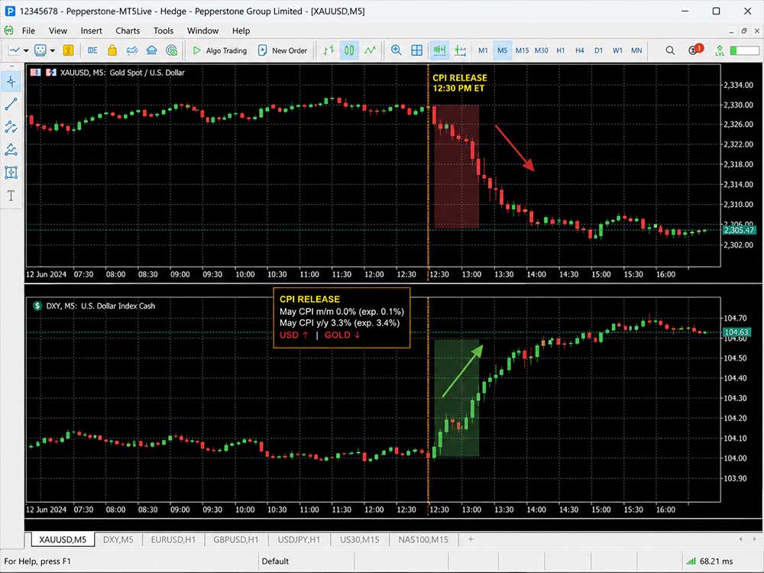764x573 pixels.
Task: Select the crosshair cursor tool
Action: point(11,82)
